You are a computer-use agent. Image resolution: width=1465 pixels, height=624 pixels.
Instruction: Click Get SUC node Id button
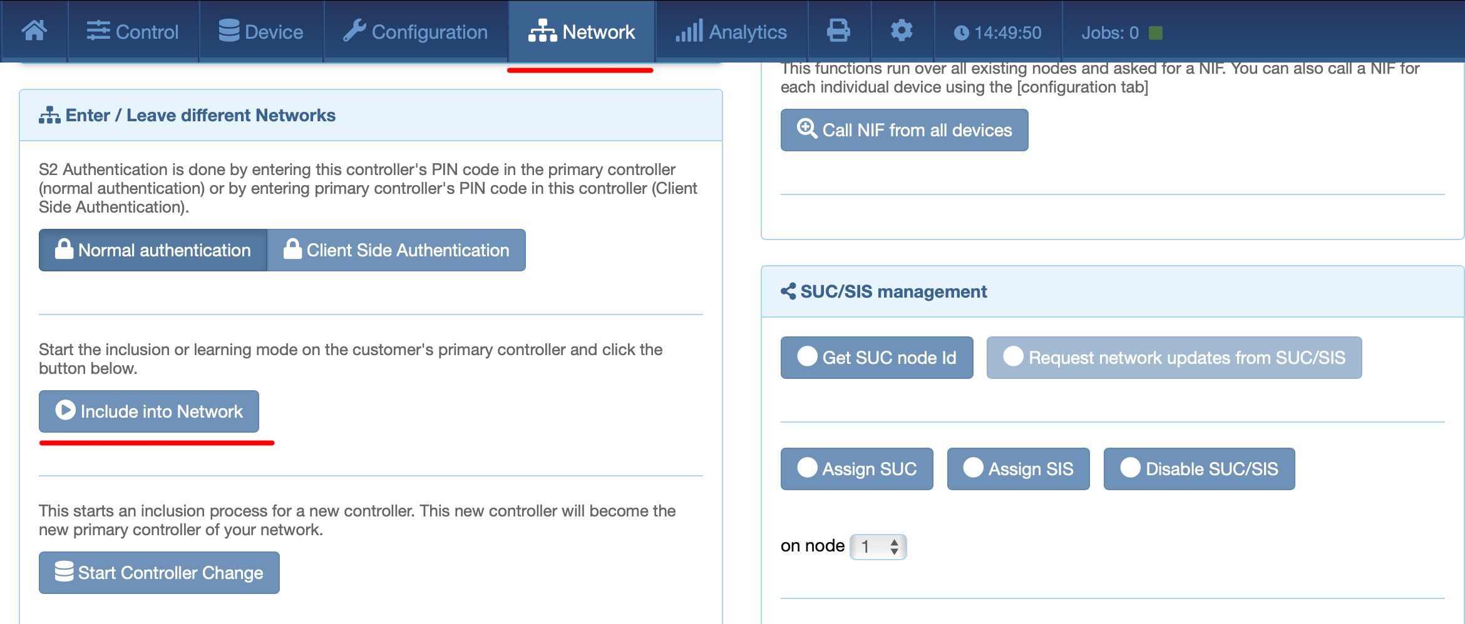(x=876, y=358)
